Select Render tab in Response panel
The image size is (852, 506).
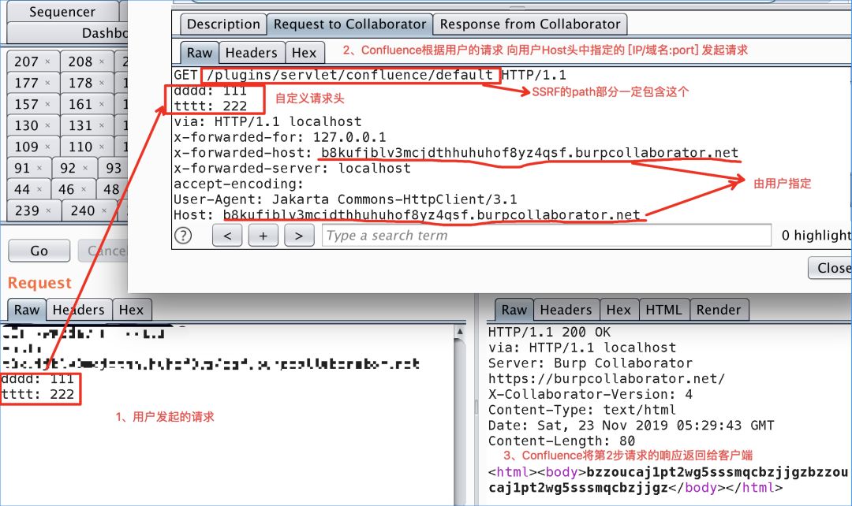coord(719,310)
